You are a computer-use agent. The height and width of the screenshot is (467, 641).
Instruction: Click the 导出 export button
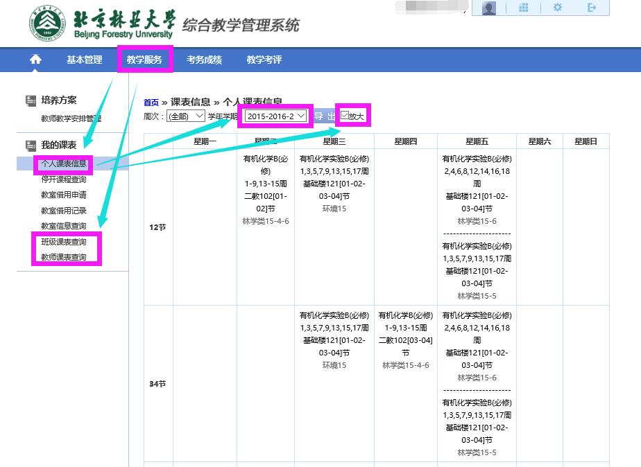(x=324, y=116)
